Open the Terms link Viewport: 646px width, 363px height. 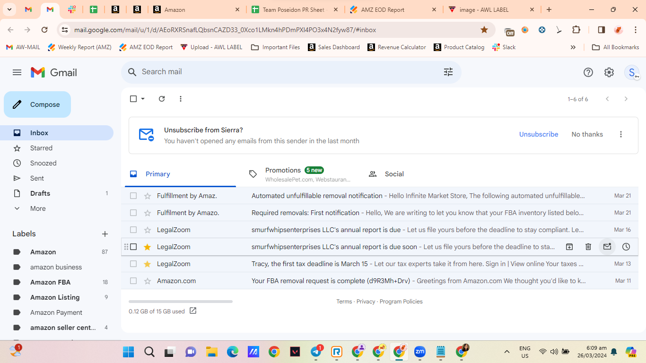point(344,302)
